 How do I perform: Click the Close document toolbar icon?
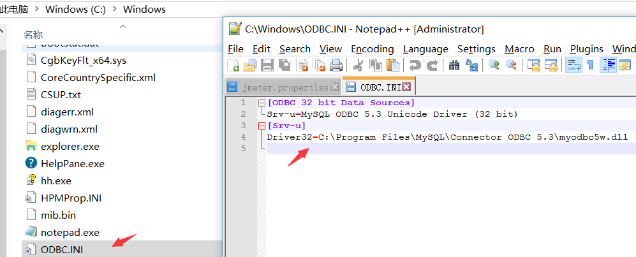302,64
